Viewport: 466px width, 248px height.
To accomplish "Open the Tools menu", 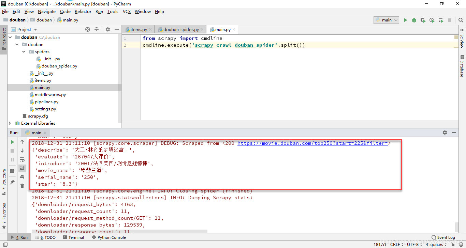I will tap(113, 11).
